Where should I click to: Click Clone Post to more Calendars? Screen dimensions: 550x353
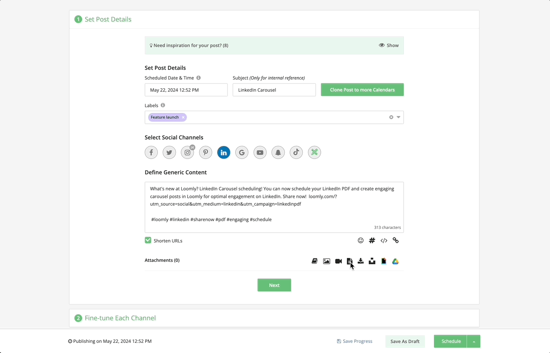click(x=362, y=90)
